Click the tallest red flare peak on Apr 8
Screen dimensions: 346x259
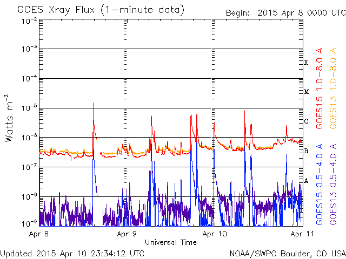click(93, 103)
